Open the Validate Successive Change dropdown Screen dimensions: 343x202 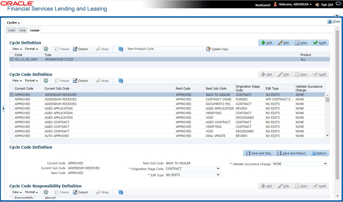click(x=300, y=164)
